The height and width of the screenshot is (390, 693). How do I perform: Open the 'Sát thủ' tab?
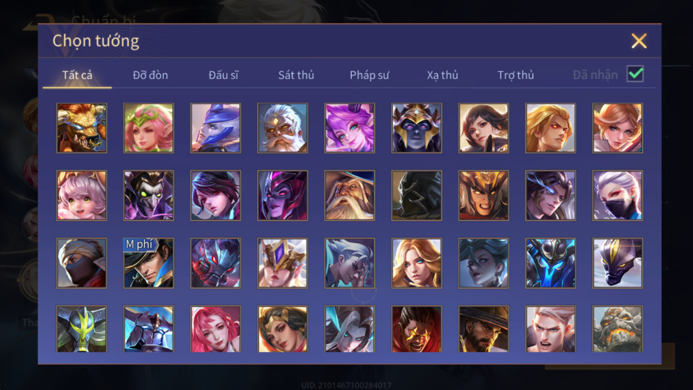click(296, 75)
